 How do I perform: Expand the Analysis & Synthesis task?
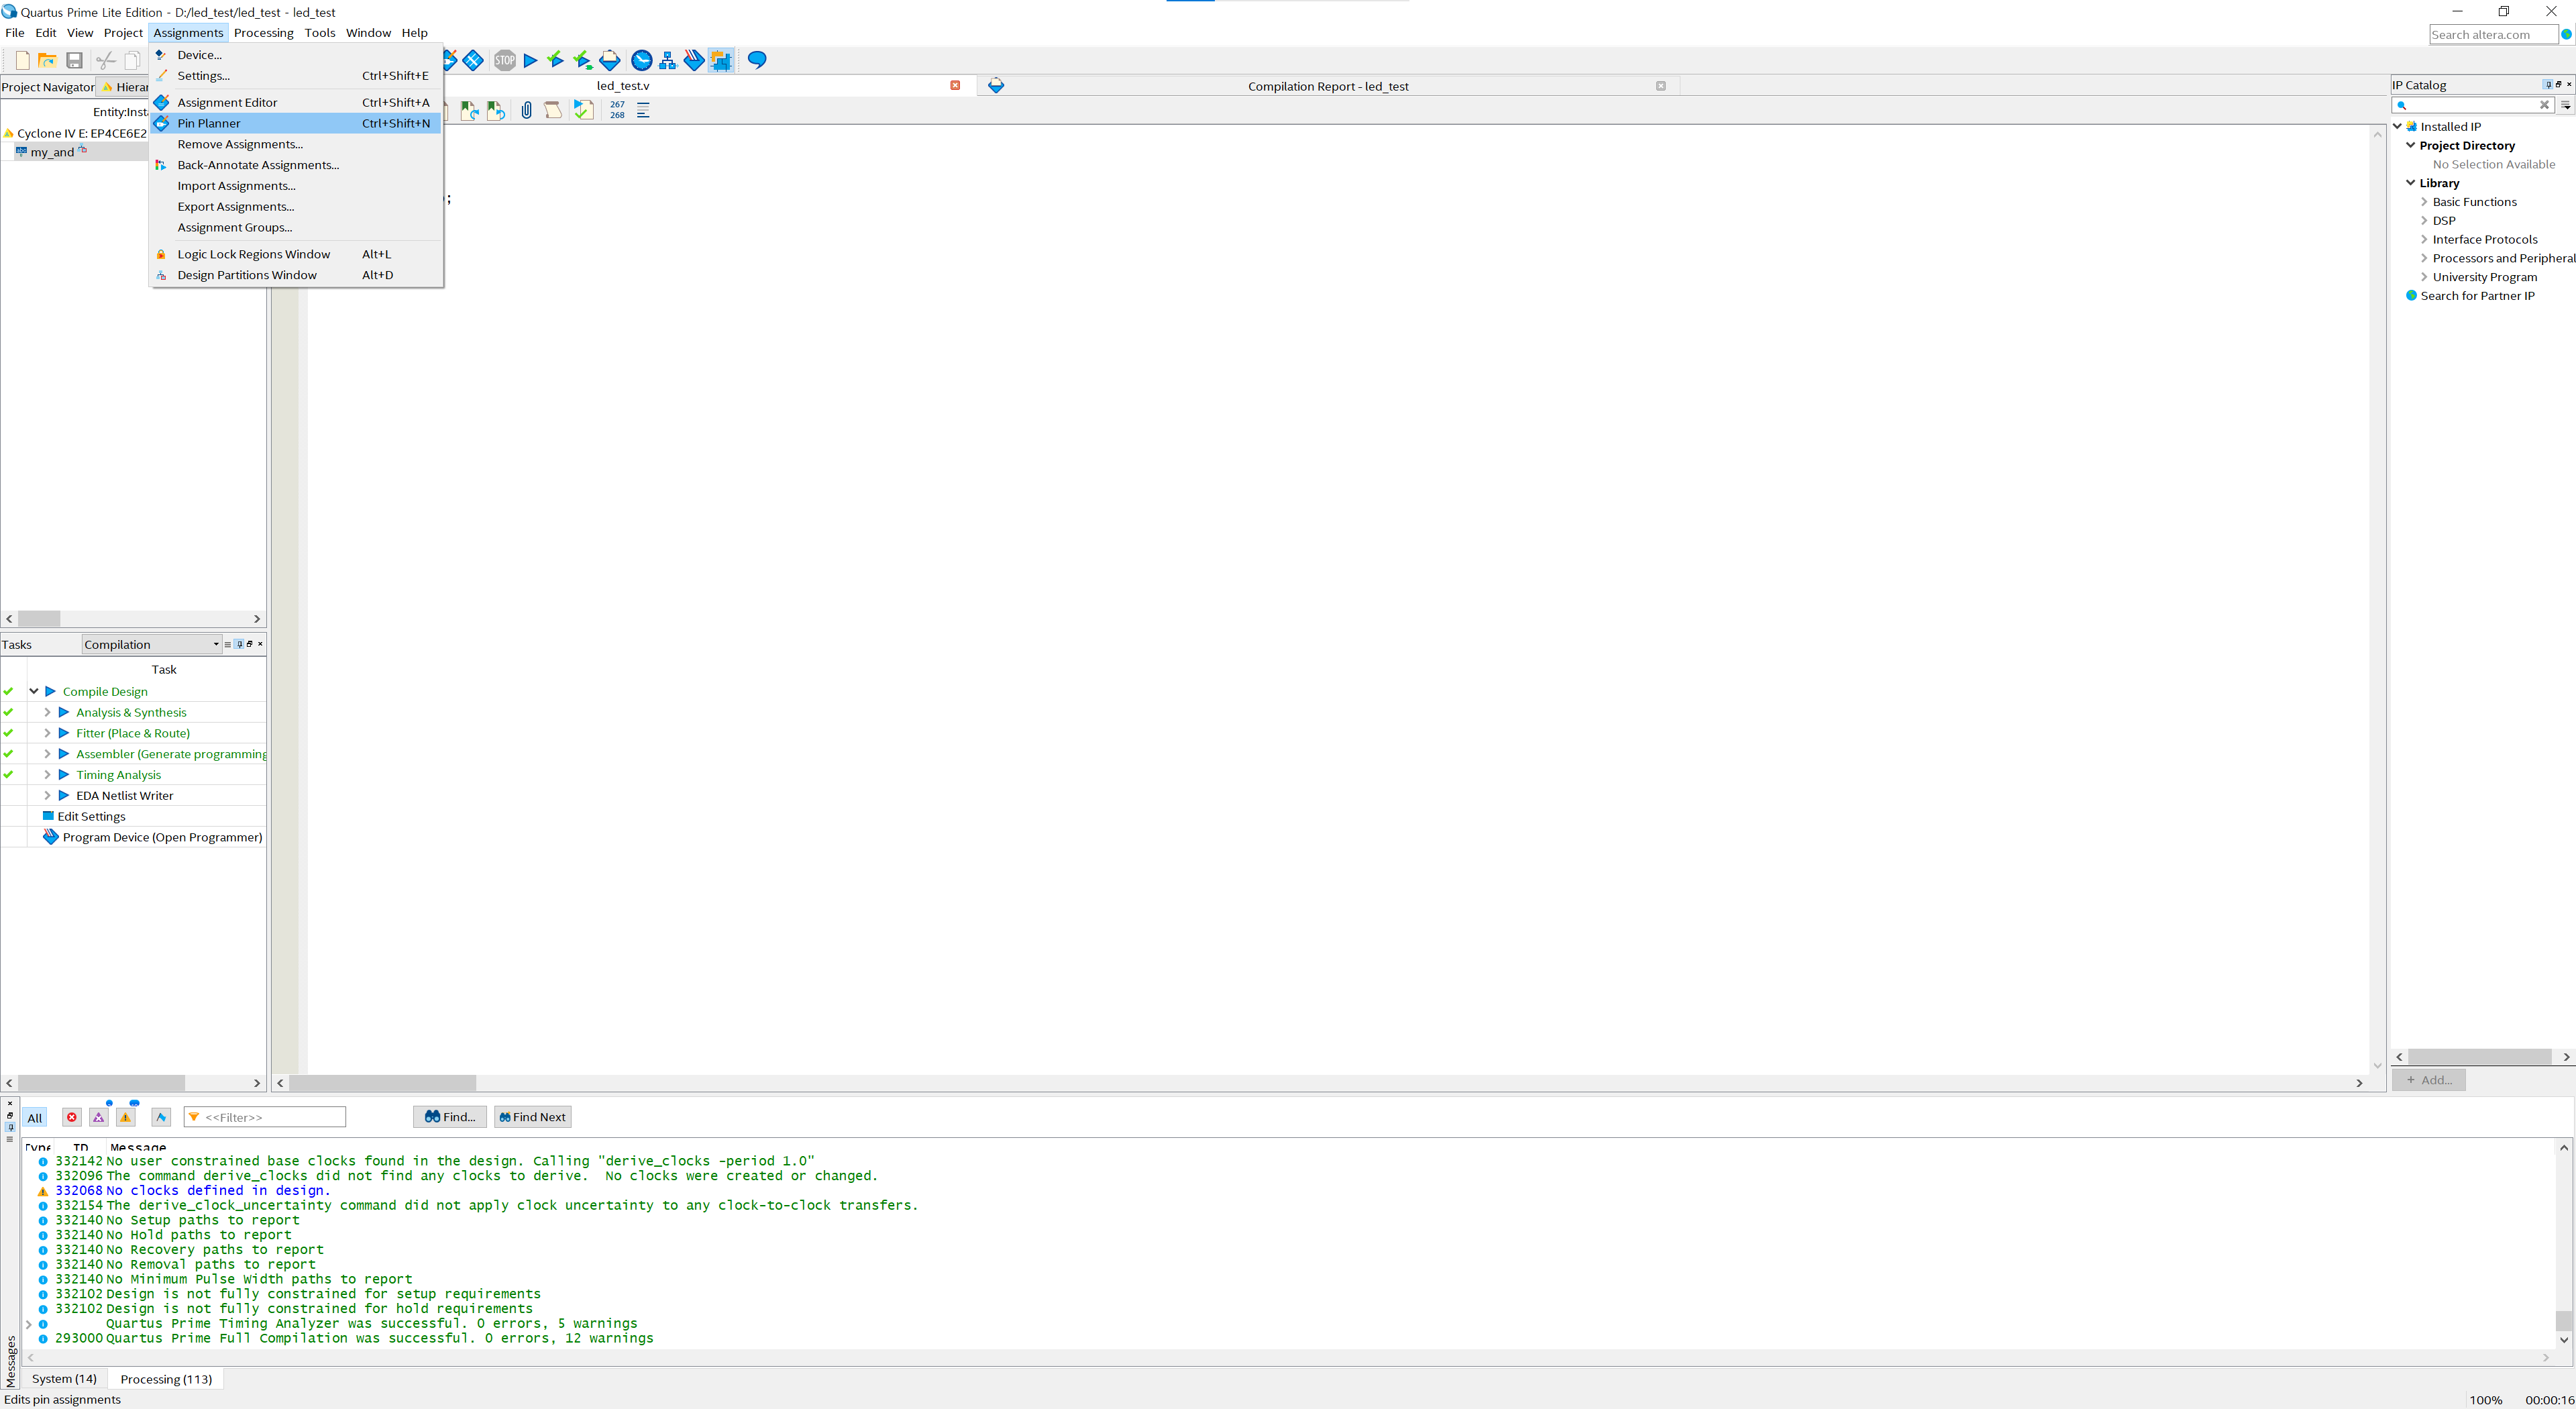47,712
